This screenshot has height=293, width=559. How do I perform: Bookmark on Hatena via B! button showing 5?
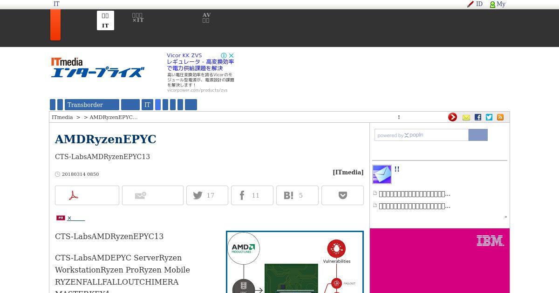[x=297, y=195]
